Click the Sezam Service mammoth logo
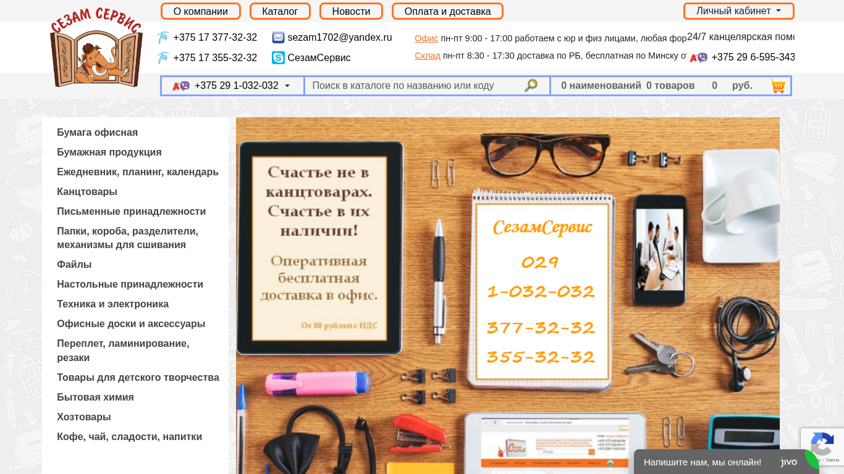This screenshot has width=844, height=474. pyautogui.click(x=96, y=48)
